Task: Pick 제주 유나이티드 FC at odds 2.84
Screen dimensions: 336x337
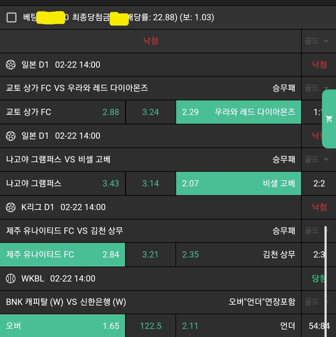Action: pos(63,255)
